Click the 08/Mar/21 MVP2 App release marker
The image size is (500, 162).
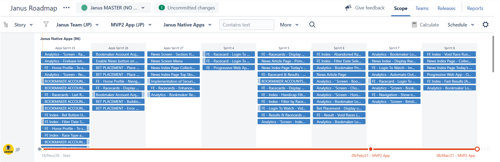[x=477, y=149]
